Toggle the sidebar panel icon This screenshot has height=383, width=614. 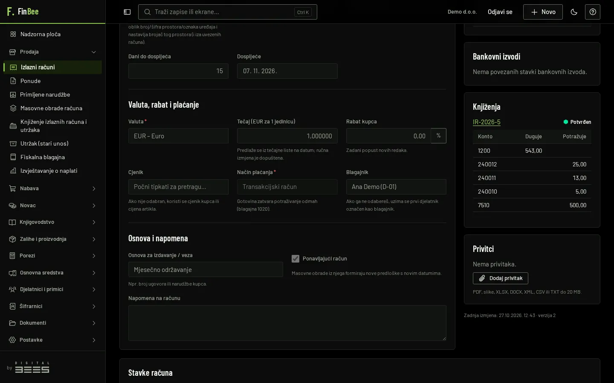(x=127, y=12)
